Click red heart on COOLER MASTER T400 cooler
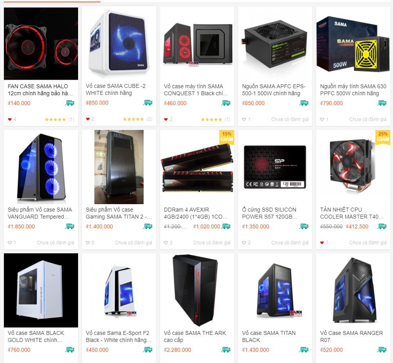The width and height of the screenshot is (393, 363). tap(322, 243)
